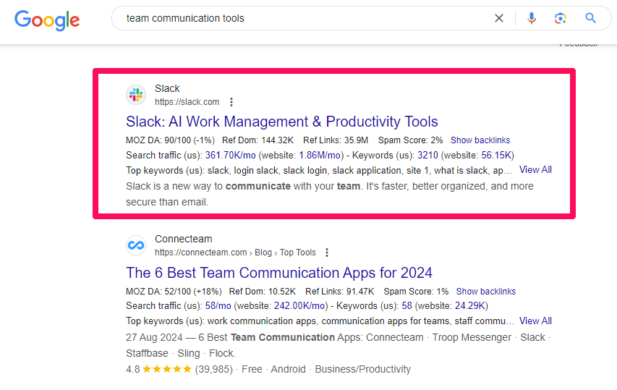Click the Ref Dom: 144.32K value
Image resolution: width=617 pixels, height=390 pixels.
point(258,140)
